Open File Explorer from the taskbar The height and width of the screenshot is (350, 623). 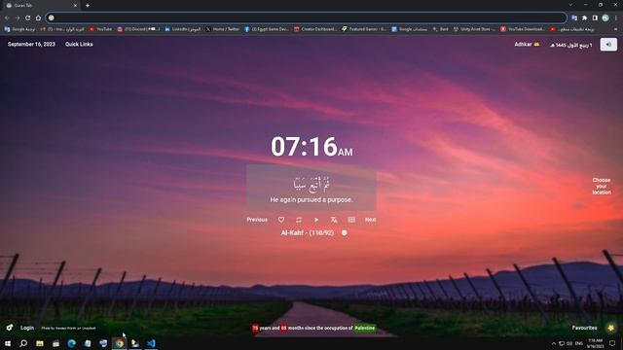pyautogui.click(x=40, y=343)
